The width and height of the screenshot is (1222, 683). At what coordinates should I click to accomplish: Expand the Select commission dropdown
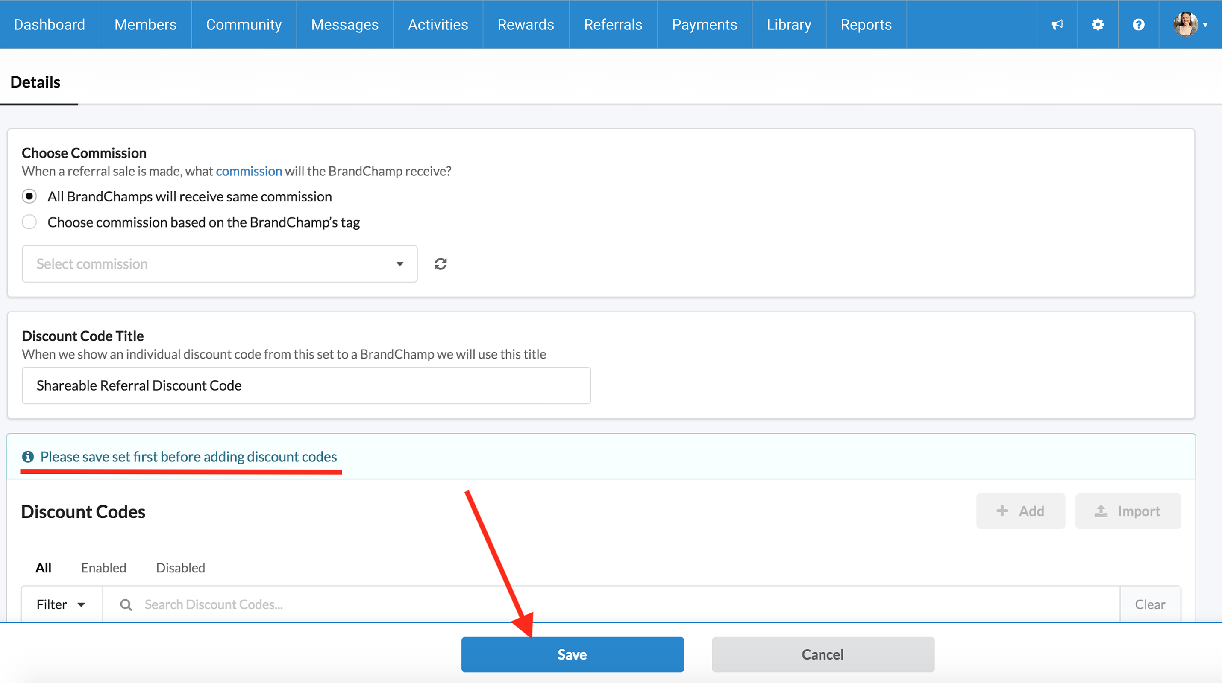220,264
